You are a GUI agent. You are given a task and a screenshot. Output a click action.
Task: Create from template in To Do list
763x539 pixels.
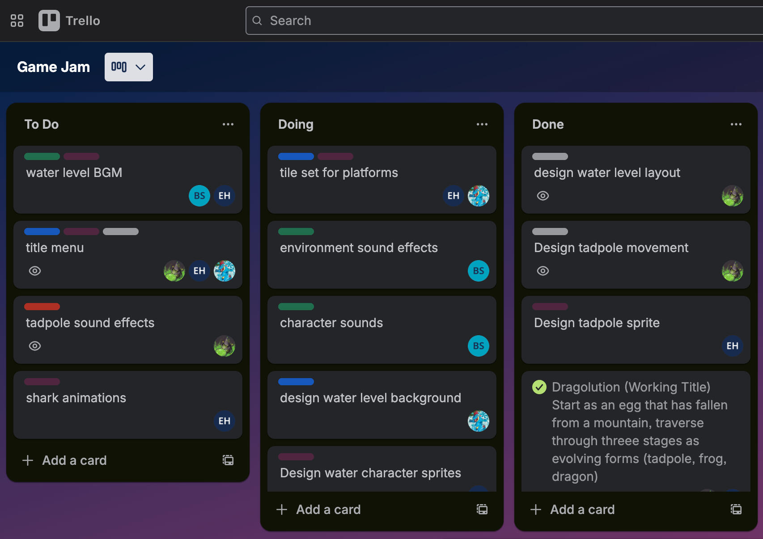(x=228, y=460)
